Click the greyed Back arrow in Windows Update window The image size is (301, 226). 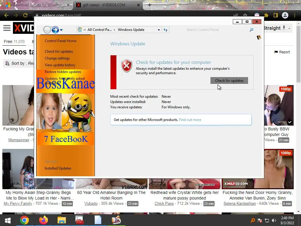click(47, 30)
